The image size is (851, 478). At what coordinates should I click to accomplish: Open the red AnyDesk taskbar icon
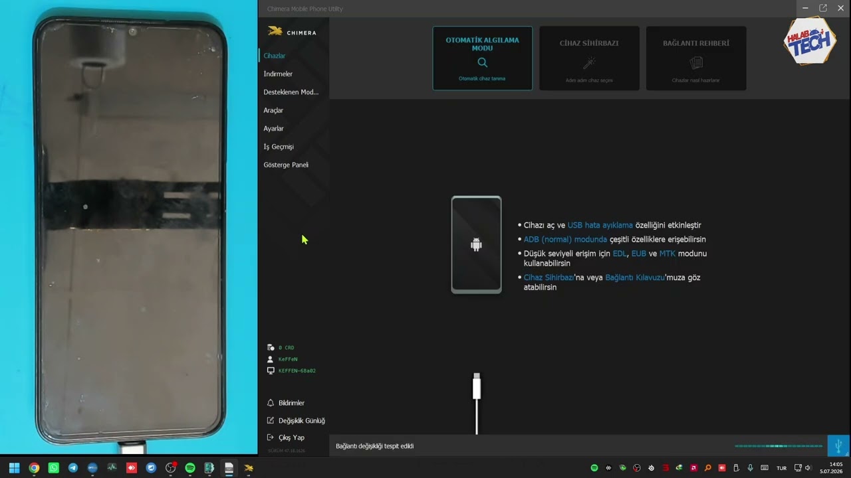point(132,468)
